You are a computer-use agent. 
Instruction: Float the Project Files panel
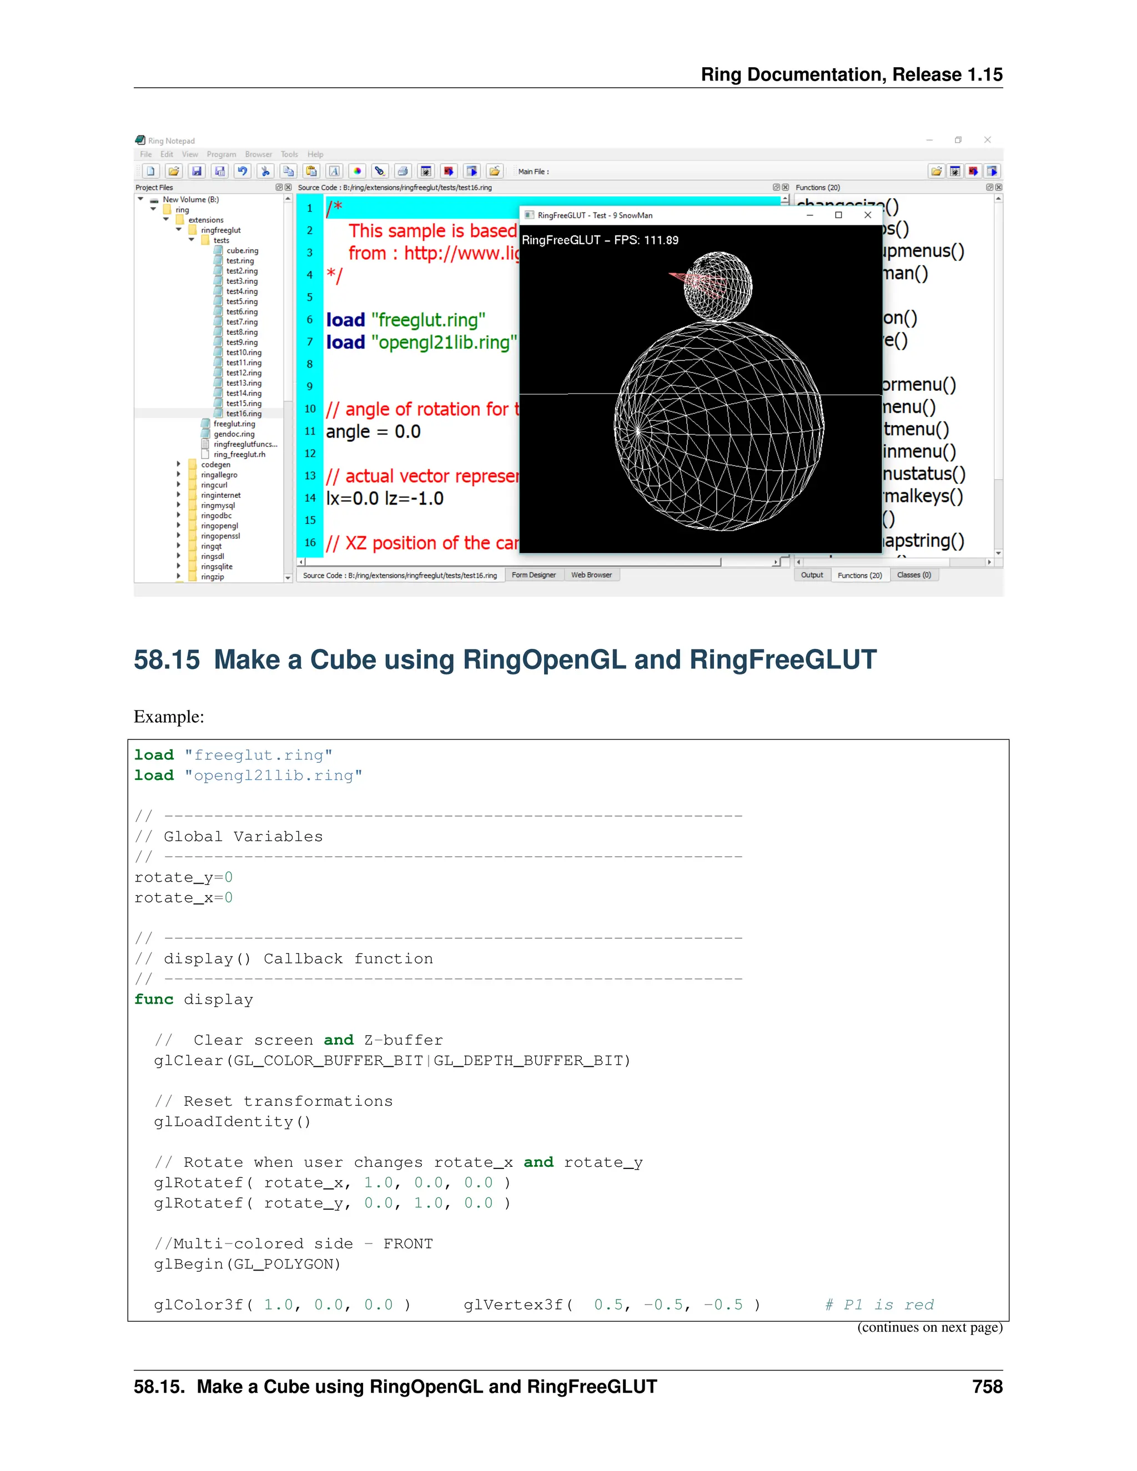279,187
